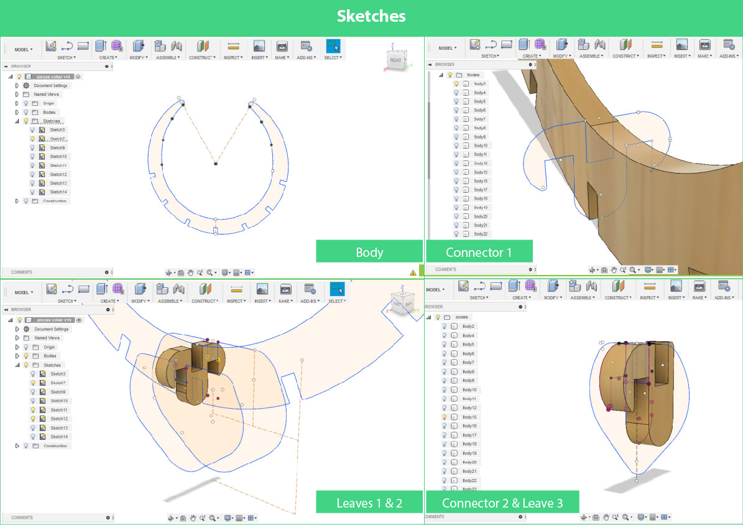Toggle Body2 light bulb in Connector 1 panel
Screen dimensions: 743x525
tap(456, 83)
